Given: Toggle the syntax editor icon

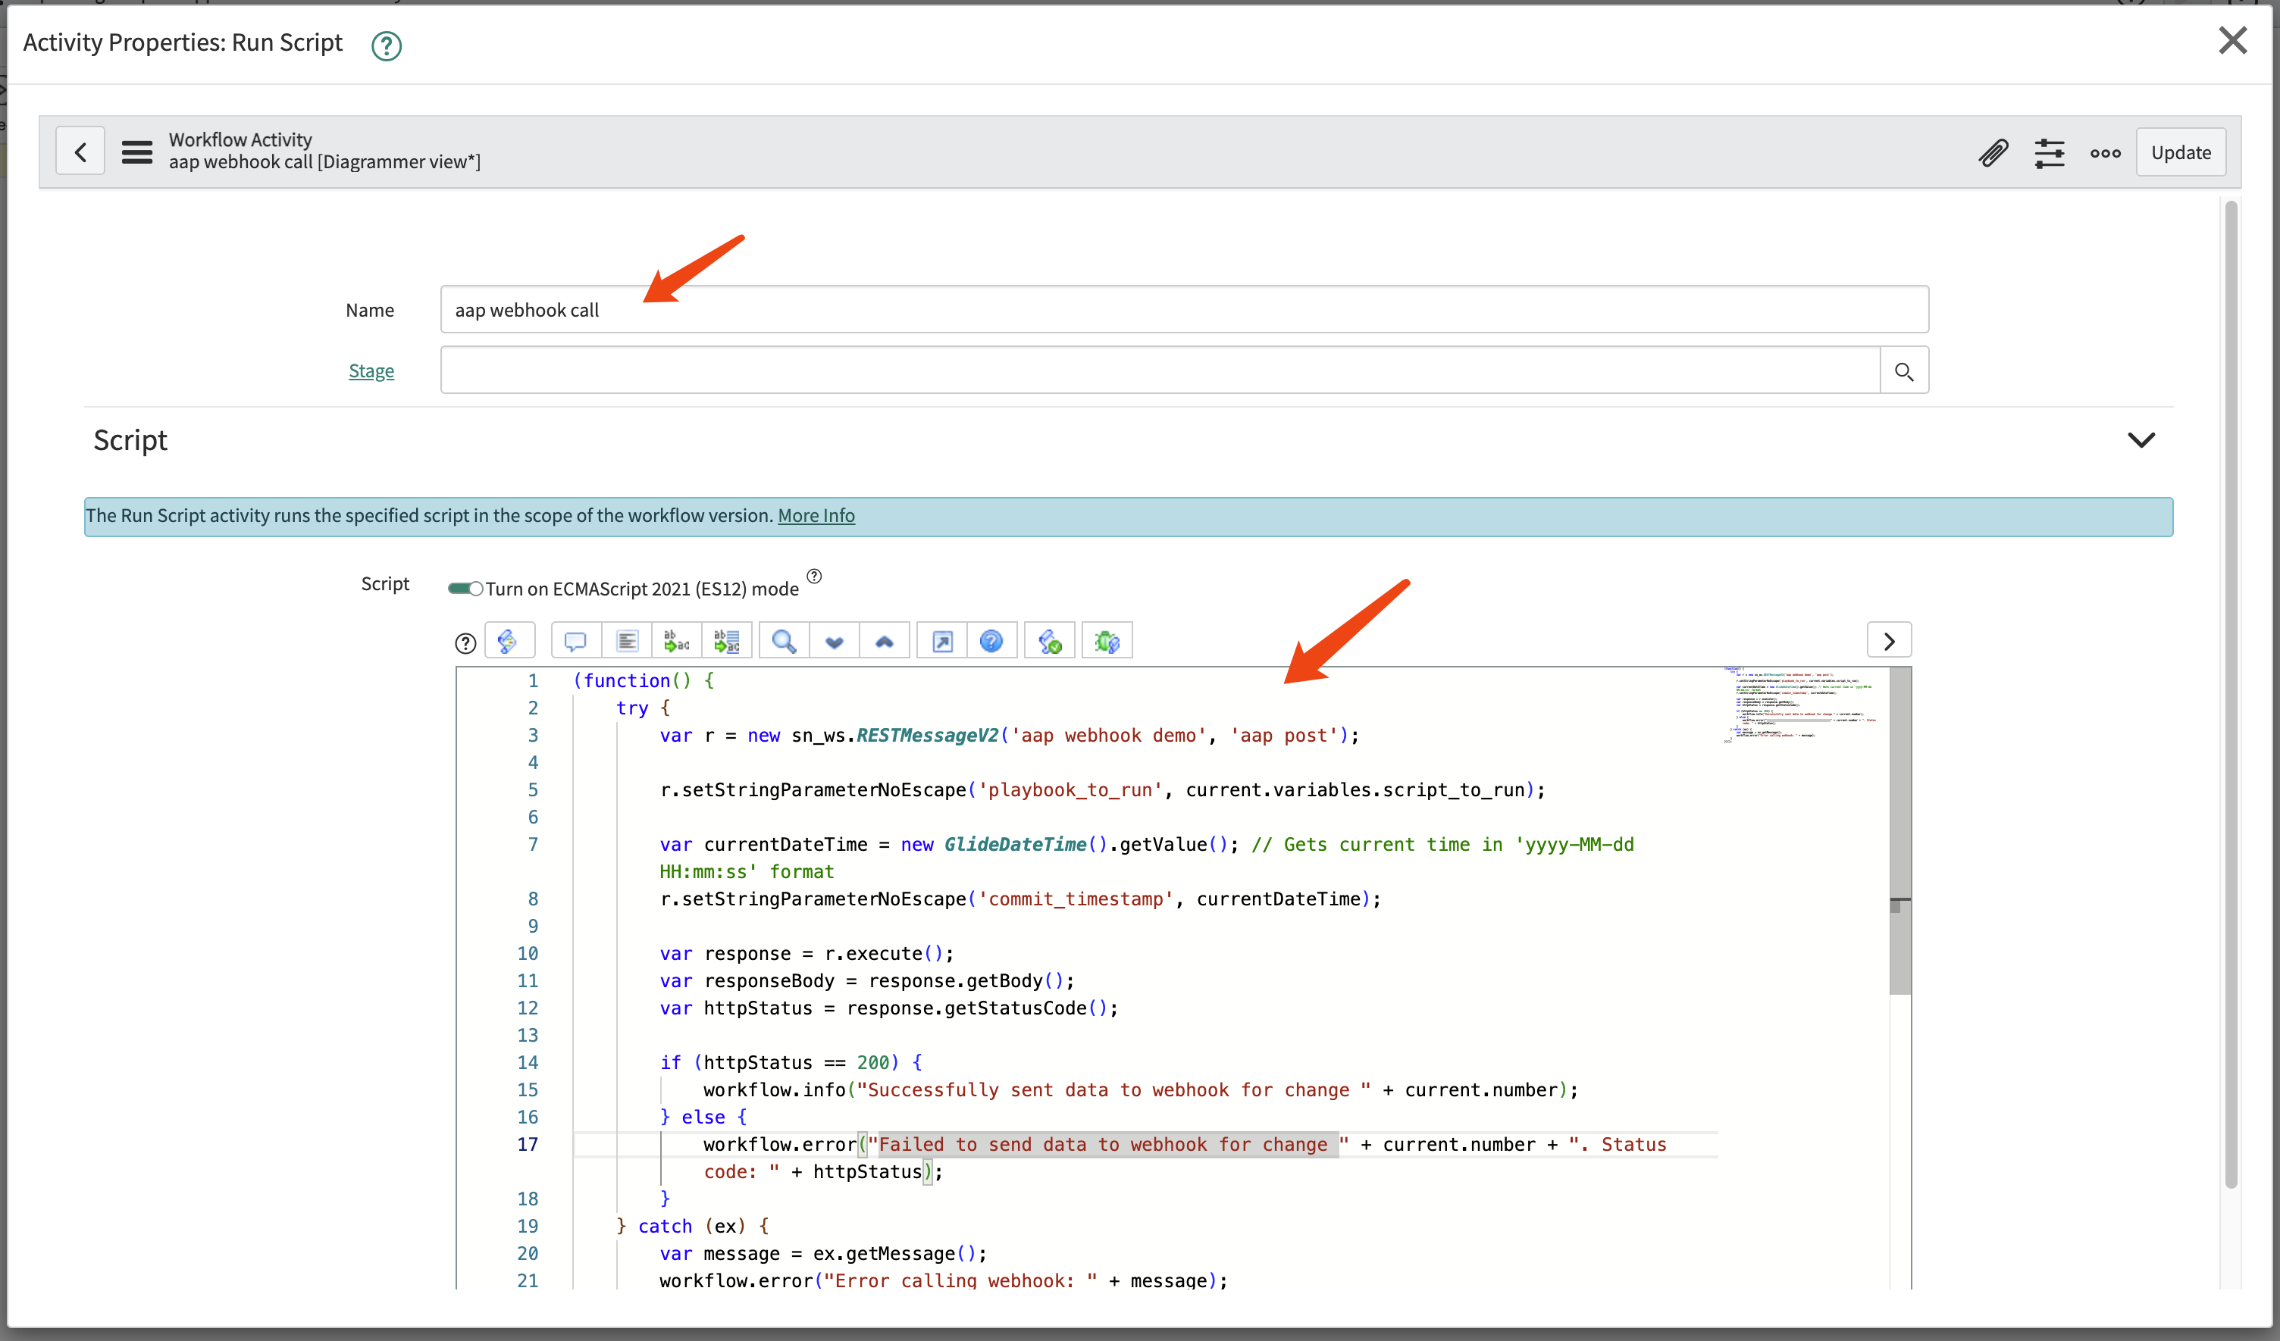Looking at the screenshot, I should tap(509, 641).
